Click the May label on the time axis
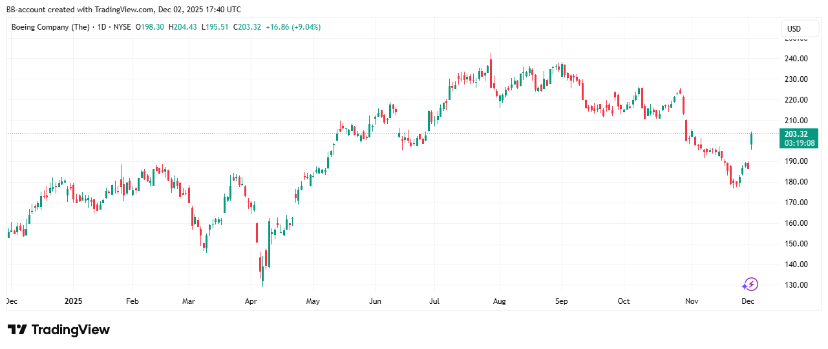Screen dimensions: 828x349 tap(313, 301)
